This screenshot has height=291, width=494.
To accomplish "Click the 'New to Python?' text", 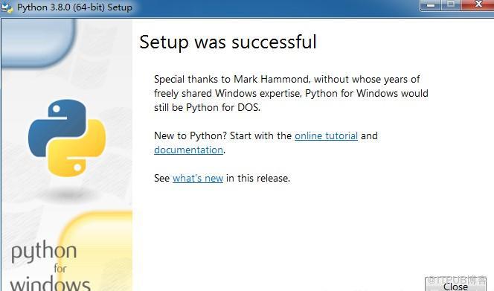I will pyautogui.click(x=190, y=136).
